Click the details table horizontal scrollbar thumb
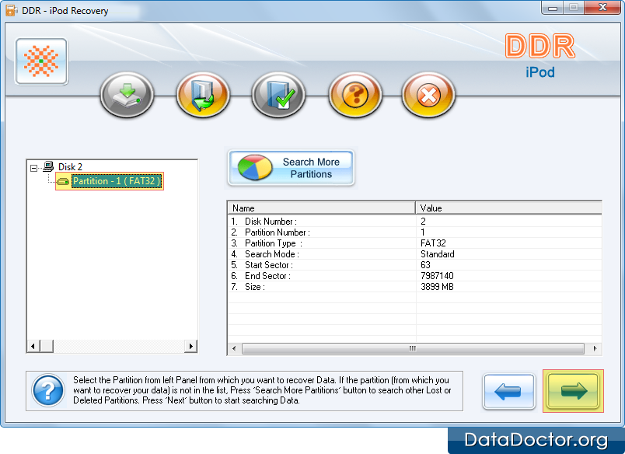The width and height of the screenshot is (625, 454). point(413,348)
